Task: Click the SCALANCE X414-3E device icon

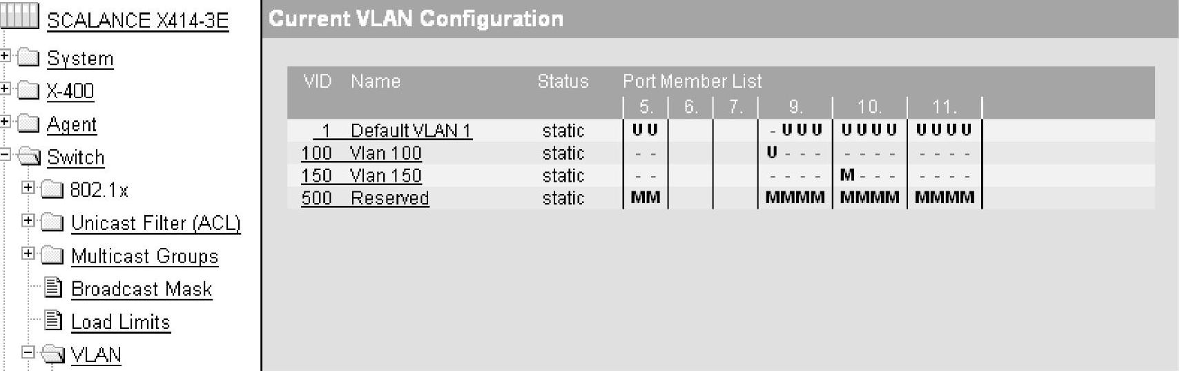Action: [x=20, y=16]
